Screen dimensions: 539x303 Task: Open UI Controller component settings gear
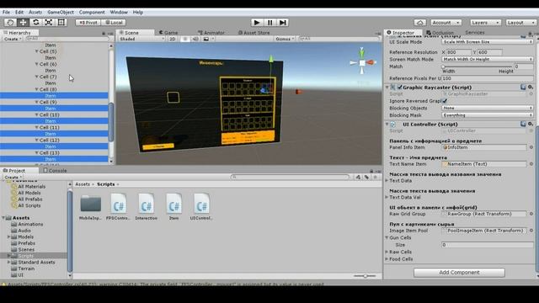[531, 124]
